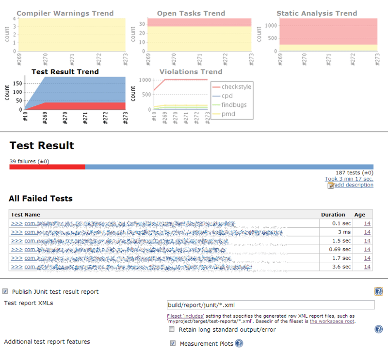This screenshot has width=388, height=355.
Task: Enable Retain long standard output/error checkbox
Action: pos(172,329)
